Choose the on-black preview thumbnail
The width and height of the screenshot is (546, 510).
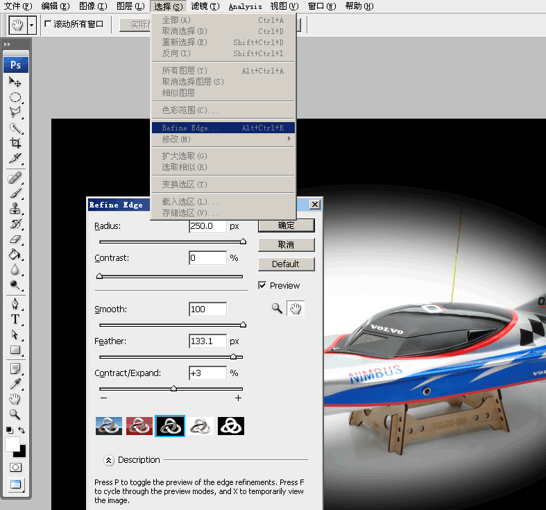tap(170, 426)
